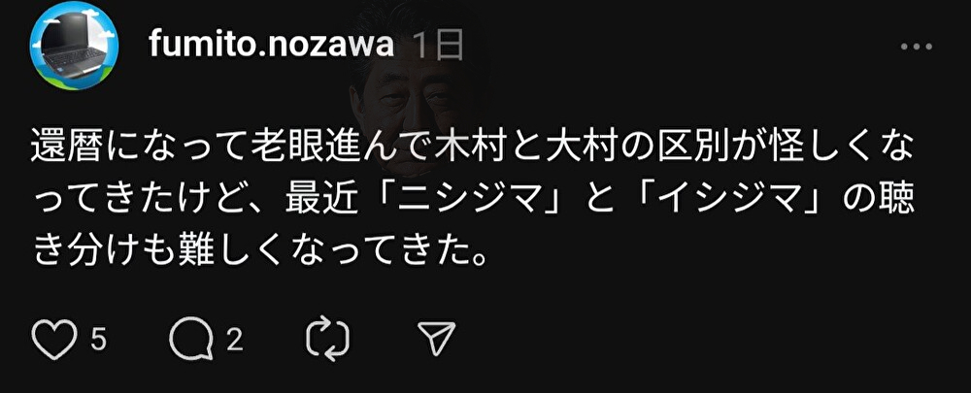Repost using the circular arrows icon
Screen dimensions: 971x393
pos(328,340)
